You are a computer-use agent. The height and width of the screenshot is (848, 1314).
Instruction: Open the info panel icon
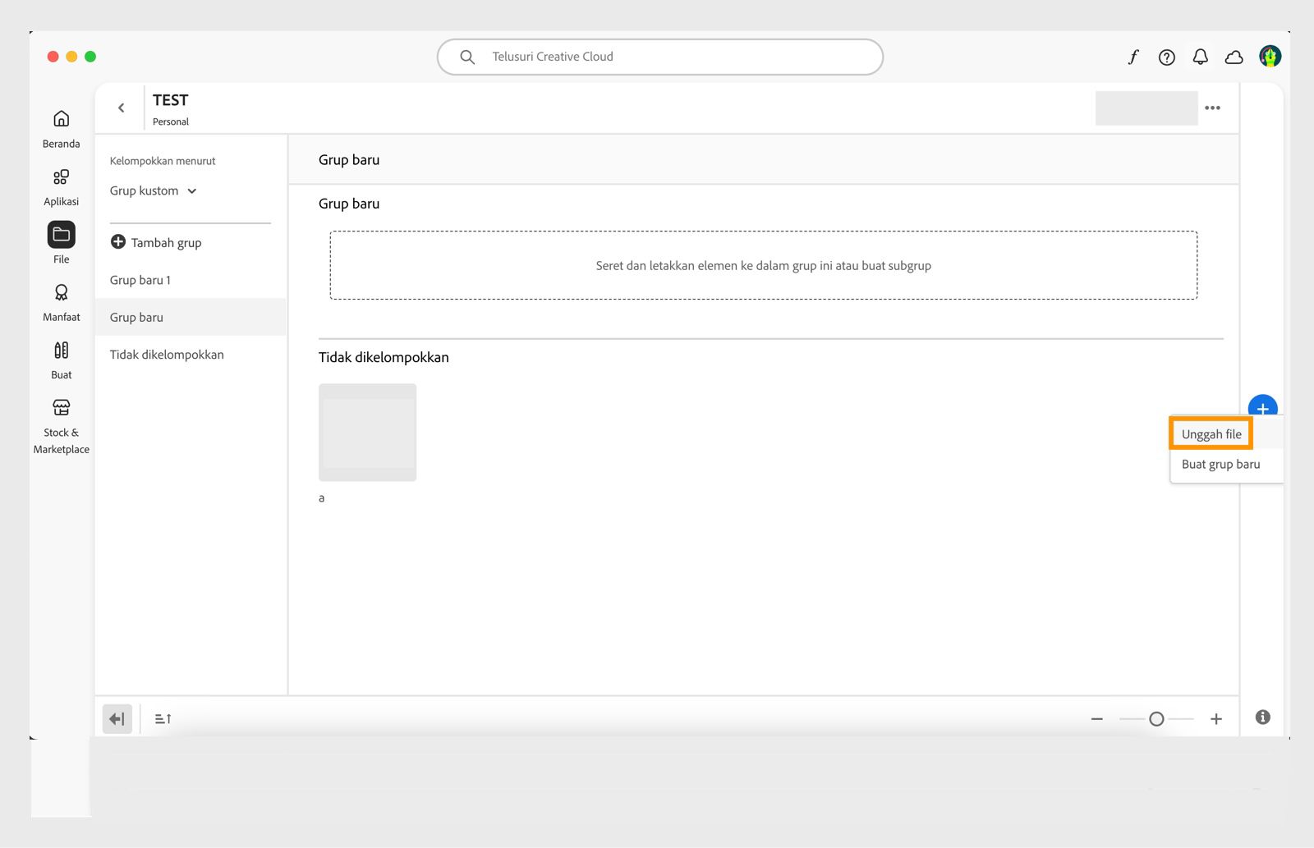click(x=1262, y=717)
